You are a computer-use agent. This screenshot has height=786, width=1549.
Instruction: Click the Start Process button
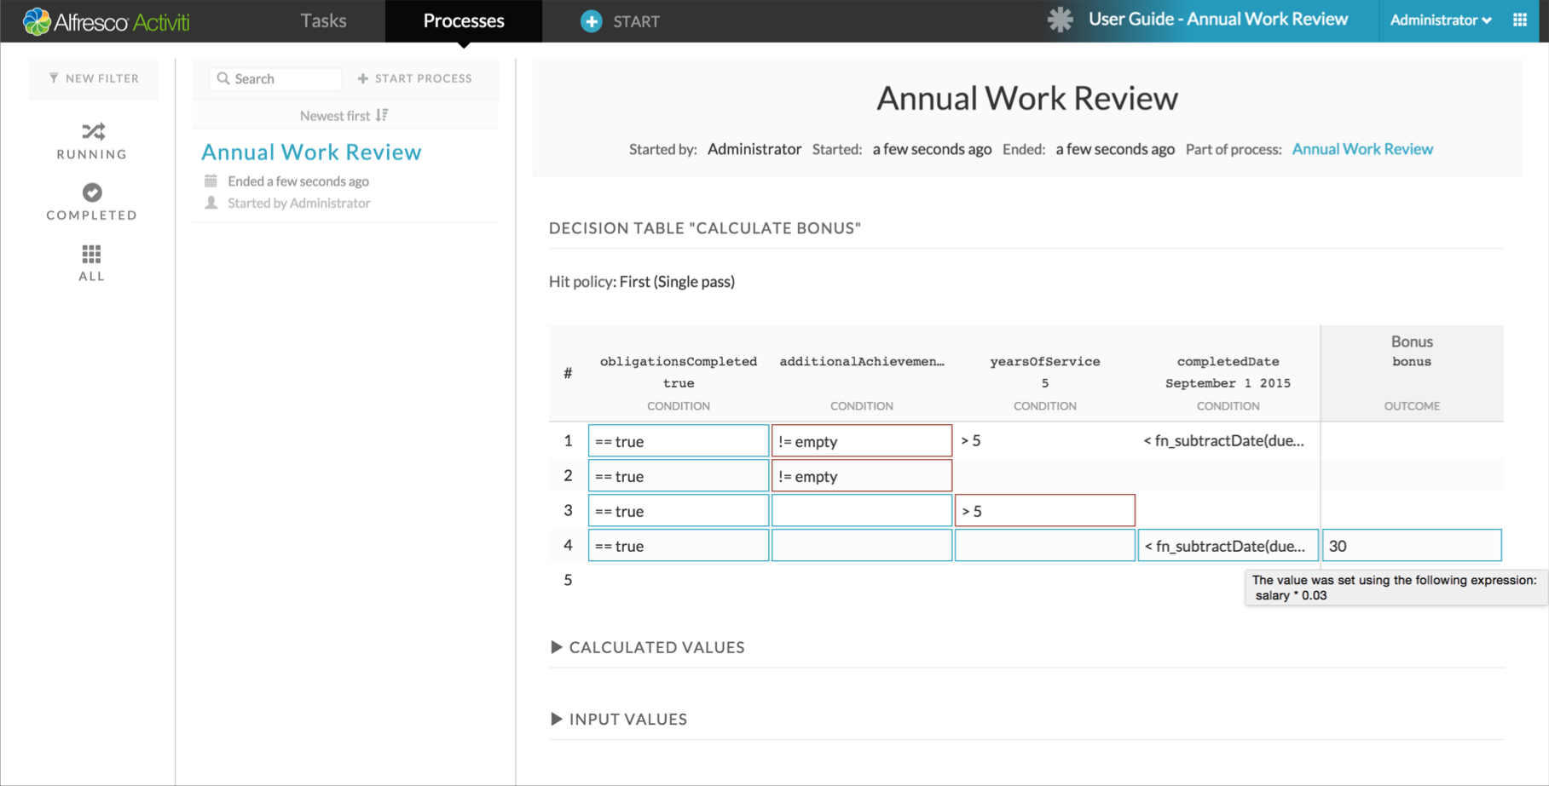click(414, 78)
